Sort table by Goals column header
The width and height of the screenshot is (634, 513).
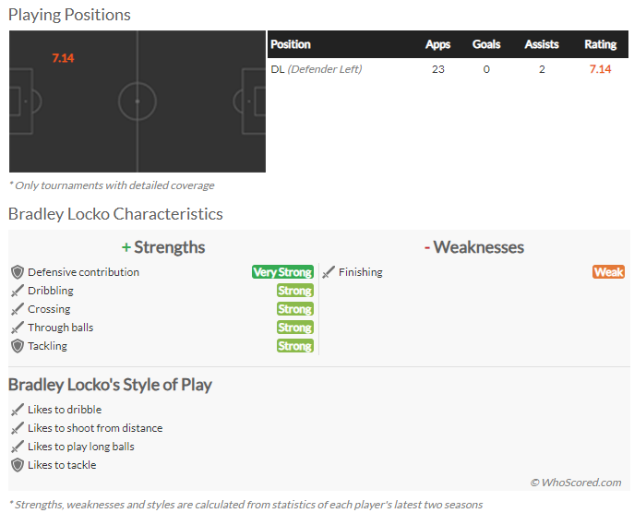[486, 44]
